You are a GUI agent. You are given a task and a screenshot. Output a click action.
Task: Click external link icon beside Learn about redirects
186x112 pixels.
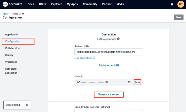tap(94, 58)
